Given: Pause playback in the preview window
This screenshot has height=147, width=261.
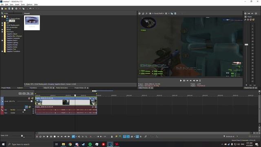Looking at the screenshot, I should [184, 80].
